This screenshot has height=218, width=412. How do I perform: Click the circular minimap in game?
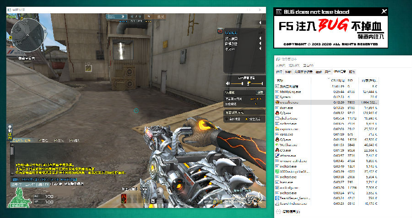click(27, 35)
